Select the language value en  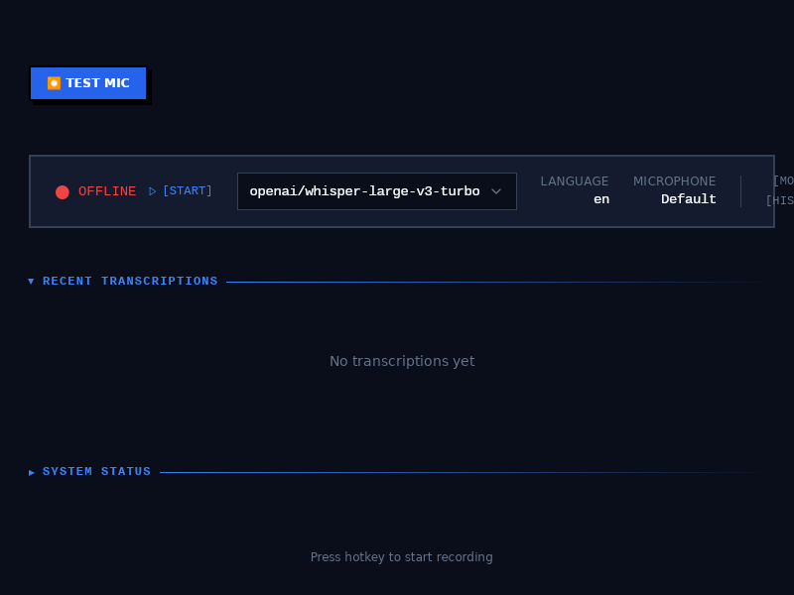pyautogui.click(x=601, y=199)
